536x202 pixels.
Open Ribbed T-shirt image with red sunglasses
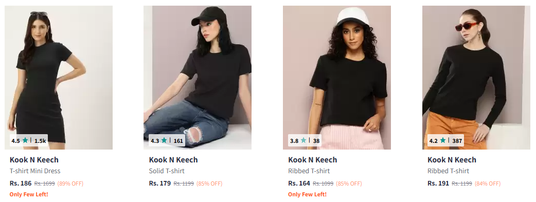(476, 77)
